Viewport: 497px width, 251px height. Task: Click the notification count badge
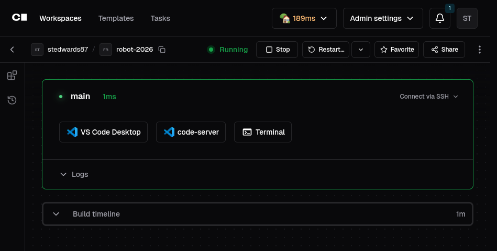(x=449, y=8)
